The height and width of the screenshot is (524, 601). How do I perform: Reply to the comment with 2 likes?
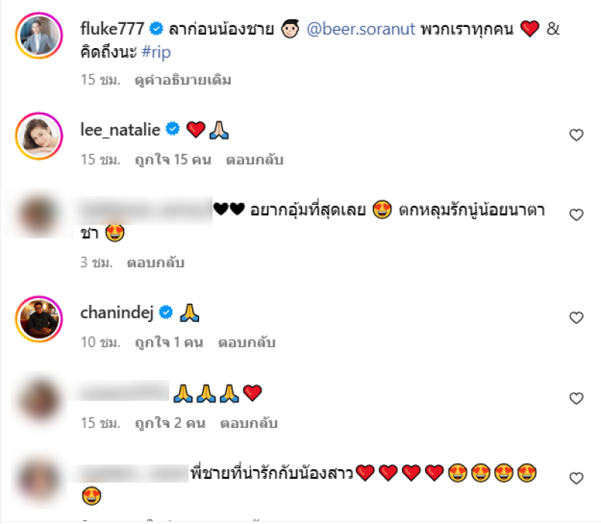tap(249, 423)
